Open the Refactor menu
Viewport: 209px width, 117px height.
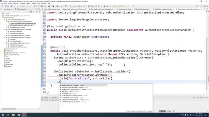pyautogui.click(x=16, y=4)
